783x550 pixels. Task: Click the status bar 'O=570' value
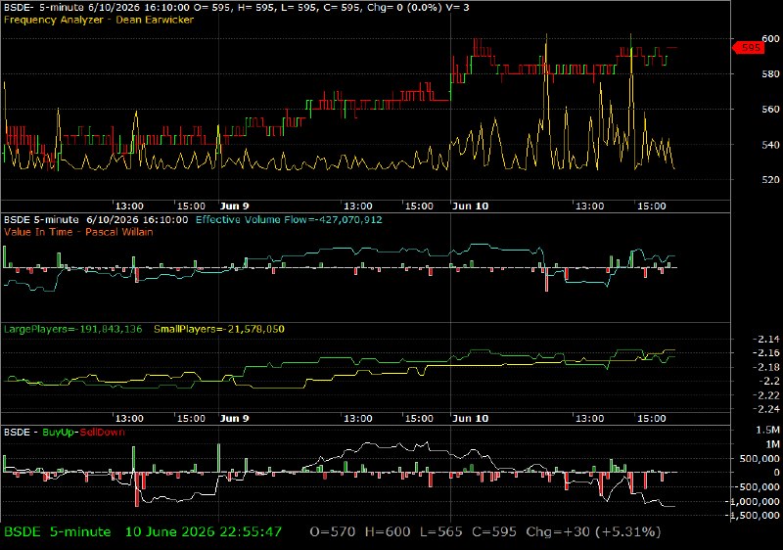tap(333, 532)
